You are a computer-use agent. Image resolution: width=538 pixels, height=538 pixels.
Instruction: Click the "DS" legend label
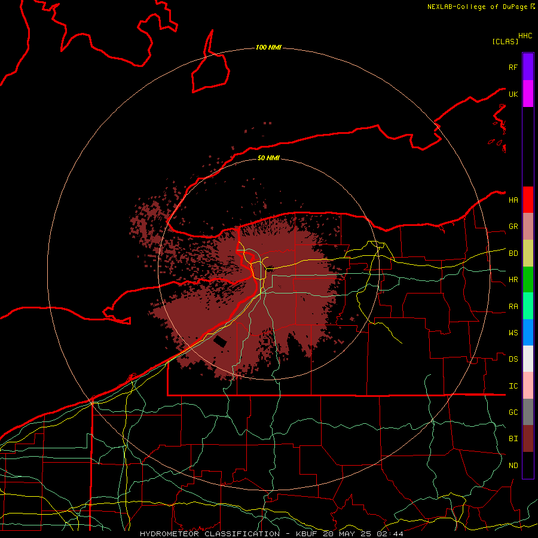pyautogui.click(x=513, y=359)
